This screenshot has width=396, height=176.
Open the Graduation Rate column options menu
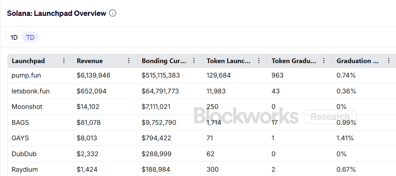tap(389, 61)
